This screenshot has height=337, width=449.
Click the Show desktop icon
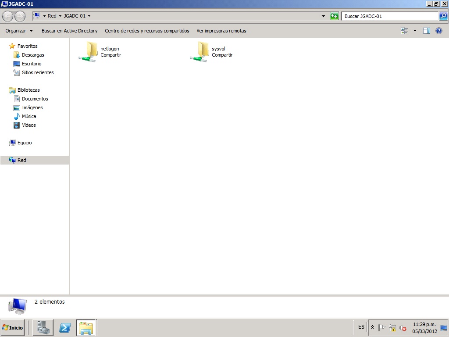(444, 327)
